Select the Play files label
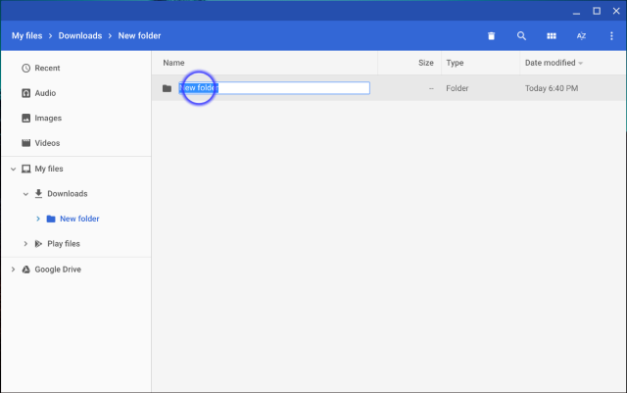This screenshot has width=627, height=393. (64, 244)
